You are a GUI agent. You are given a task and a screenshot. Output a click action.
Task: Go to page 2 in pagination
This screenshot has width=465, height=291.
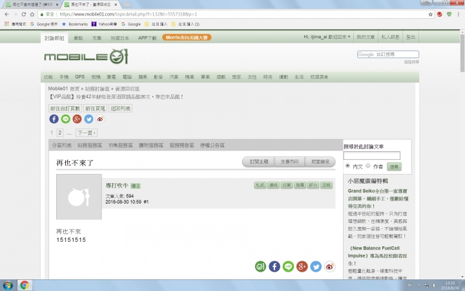click(x=59, y=133)
